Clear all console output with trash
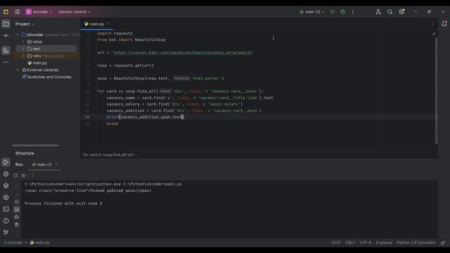Viewport: 450px width, 253px height. tap(17, 225)
